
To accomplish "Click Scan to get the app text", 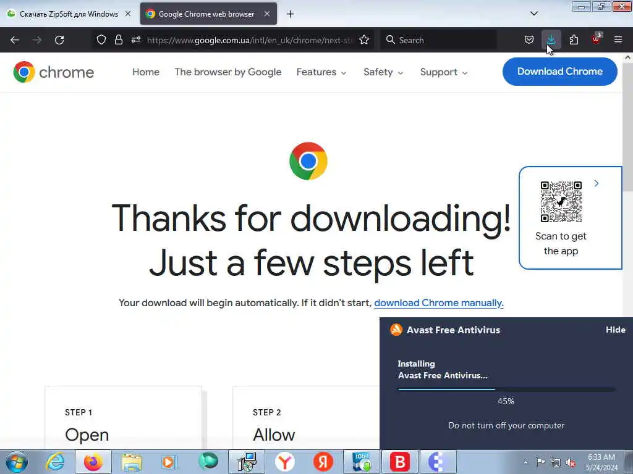I will point(561,243).
